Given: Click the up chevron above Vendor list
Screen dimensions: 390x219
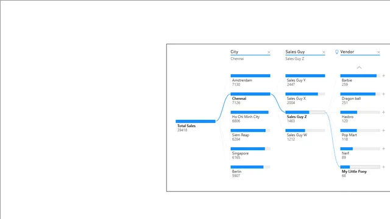Looking at the screenshot, I should [x=359, y=68].
